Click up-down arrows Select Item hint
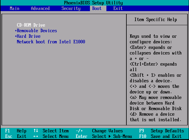Viewport: 189px width, 140px height. pyautogui.click(x=51, y=131)
